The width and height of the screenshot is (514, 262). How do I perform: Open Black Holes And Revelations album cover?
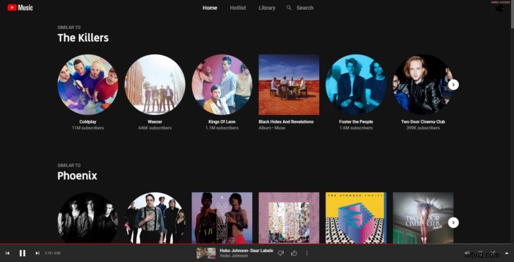289,85
